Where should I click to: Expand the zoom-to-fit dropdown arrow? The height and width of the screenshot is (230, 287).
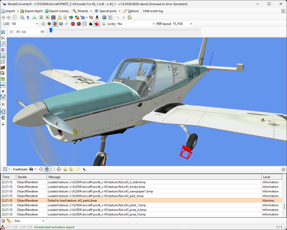pyautogui.click(x=9, y=169)
